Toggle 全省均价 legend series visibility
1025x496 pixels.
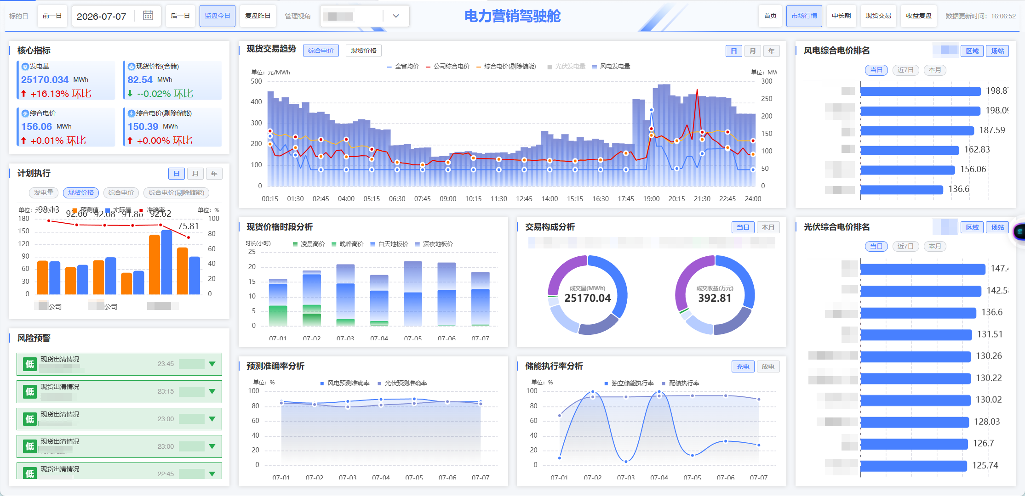[x=403, y=67]
